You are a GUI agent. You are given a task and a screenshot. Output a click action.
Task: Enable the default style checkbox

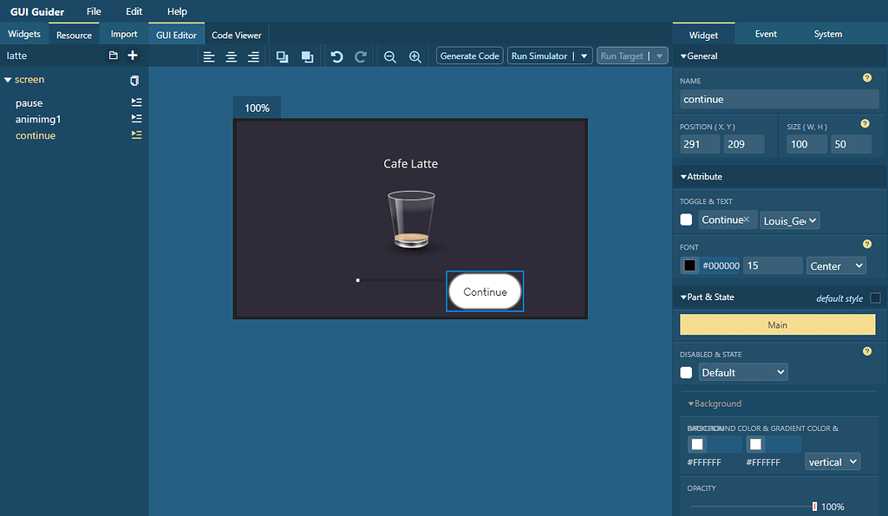[874, 297]
